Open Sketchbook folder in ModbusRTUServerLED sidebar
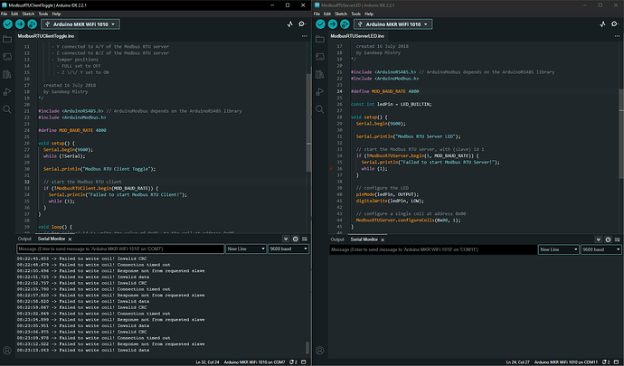The image size is (624, 366). (319, 41)
